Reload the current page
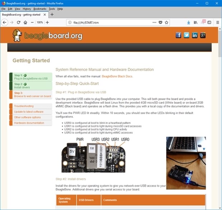 click(19, 22)
